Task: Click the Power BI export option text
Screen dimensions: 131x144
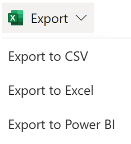Action: point(61,125)
